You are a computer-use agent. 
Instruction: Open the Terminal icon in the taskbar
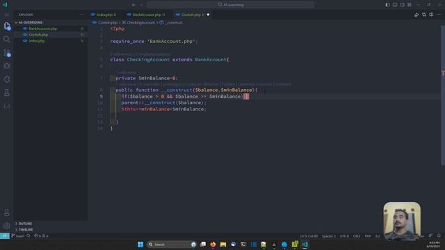(243, 244)
